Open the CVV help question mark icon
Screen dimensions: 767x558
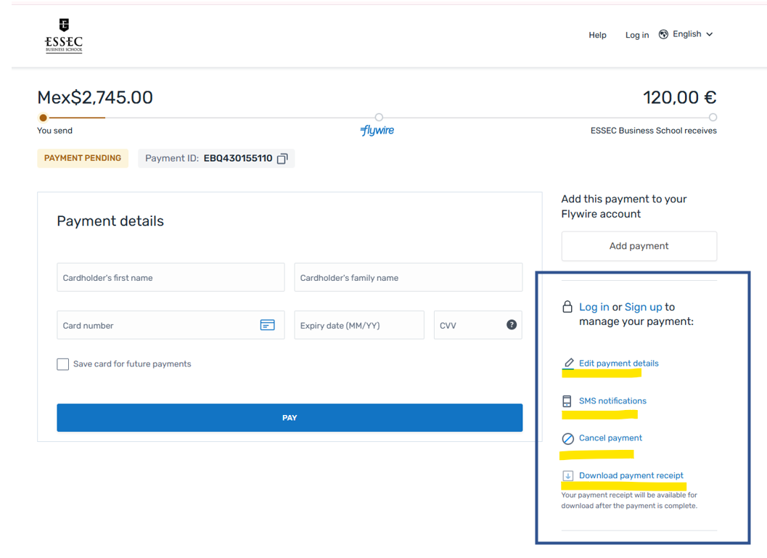coord(511,325)
